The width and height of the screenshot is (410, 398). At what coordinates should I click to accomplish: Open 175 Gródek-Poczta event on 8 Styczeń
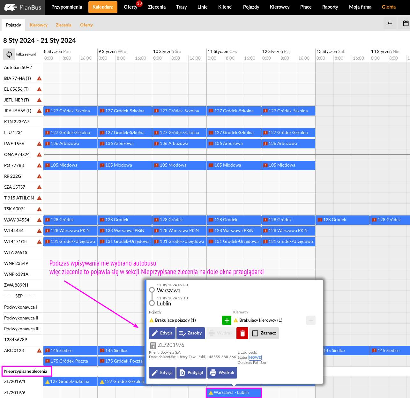[70, 361]
